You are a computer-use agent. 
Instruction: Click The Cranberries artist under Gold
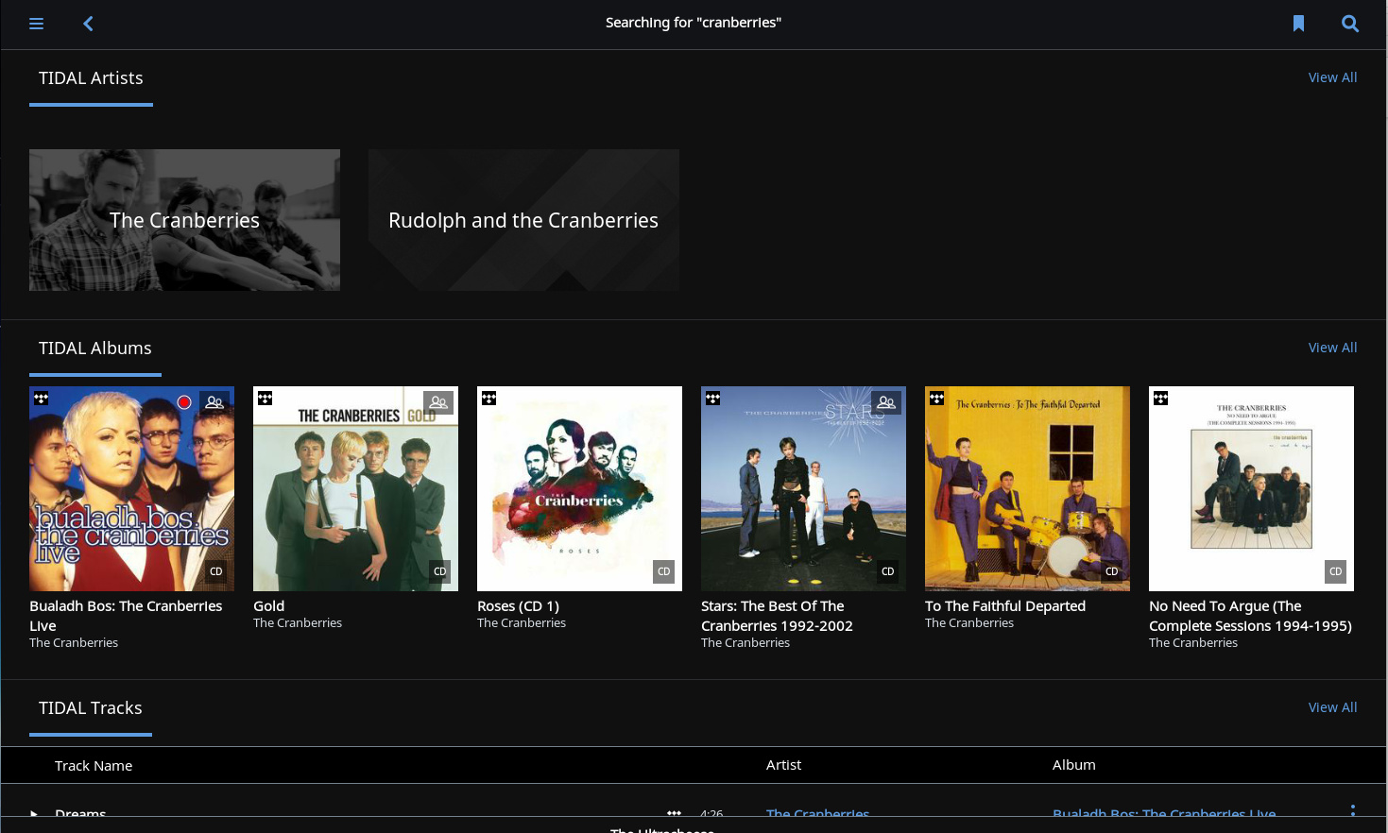pos(298,623)
